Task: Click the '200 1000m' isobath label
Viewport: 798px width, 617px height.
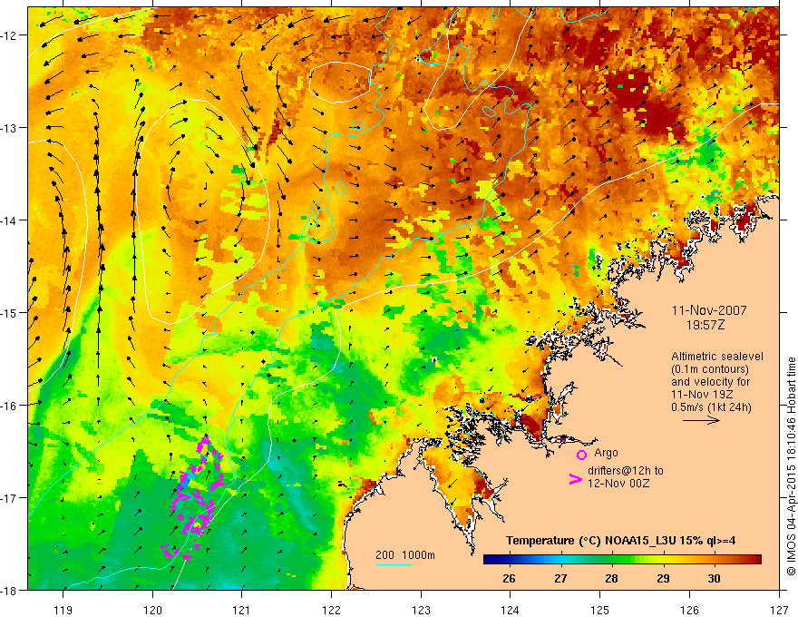Action: pos(405,555)
